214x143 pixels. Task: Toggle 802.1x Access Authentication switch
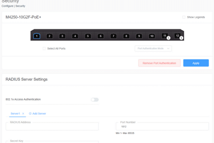coord(95,100)
